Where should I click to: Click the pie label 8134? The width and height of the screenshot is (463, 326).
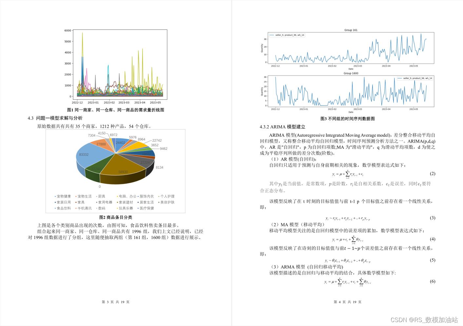click(160, 167)
